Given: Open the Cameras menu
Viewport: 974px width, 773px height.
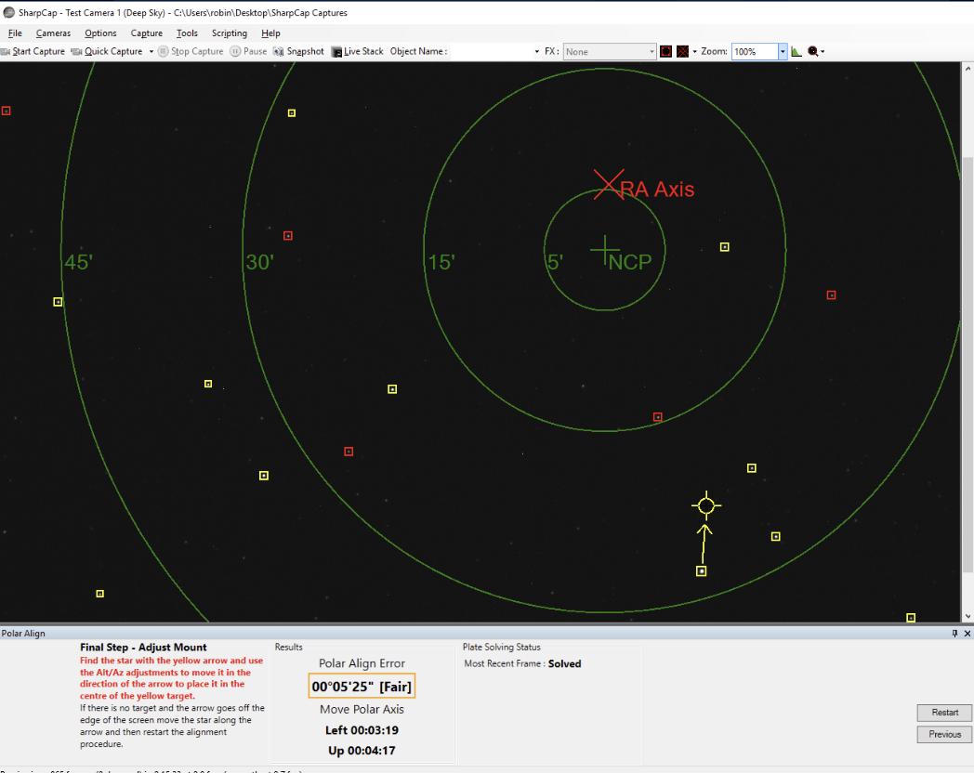Looking at the screenshot, I should tap(53, 33).
